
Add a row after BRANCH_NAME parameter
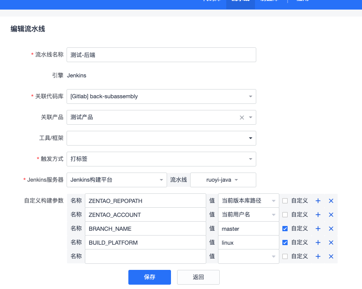pyautogui.click(x=318, y=229)
